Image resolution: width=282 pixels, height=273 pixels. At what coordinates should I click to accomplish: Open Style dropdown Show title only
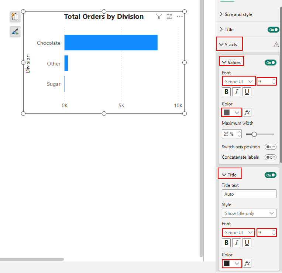point(249,213)
